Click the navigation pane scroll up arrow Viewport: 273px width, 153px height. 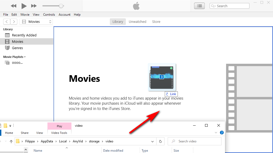(26, 150)
